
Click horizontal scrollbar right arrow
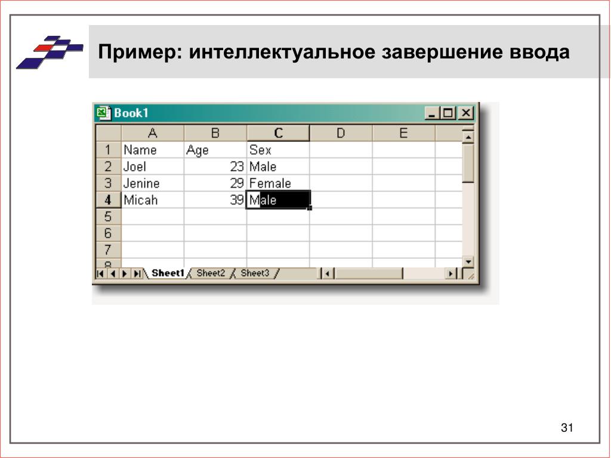coord(451,274)
